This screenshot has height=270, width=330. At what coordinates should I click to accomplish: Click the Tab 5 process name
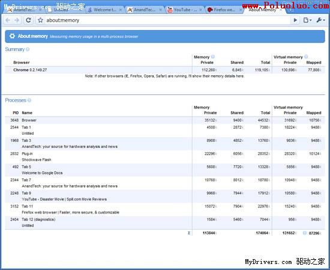pos(26,167)
